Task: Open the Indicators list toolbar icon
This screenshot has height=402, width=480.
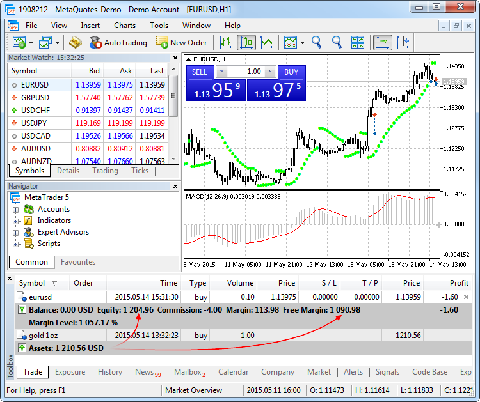Action: pyautogui.click(x=290, y=42)
